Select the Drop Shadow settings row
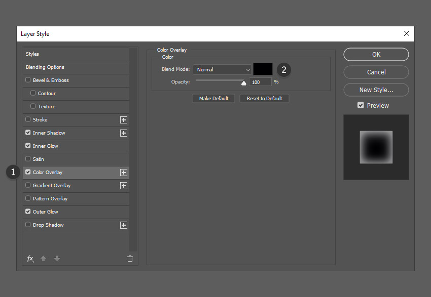 [76, 225]
